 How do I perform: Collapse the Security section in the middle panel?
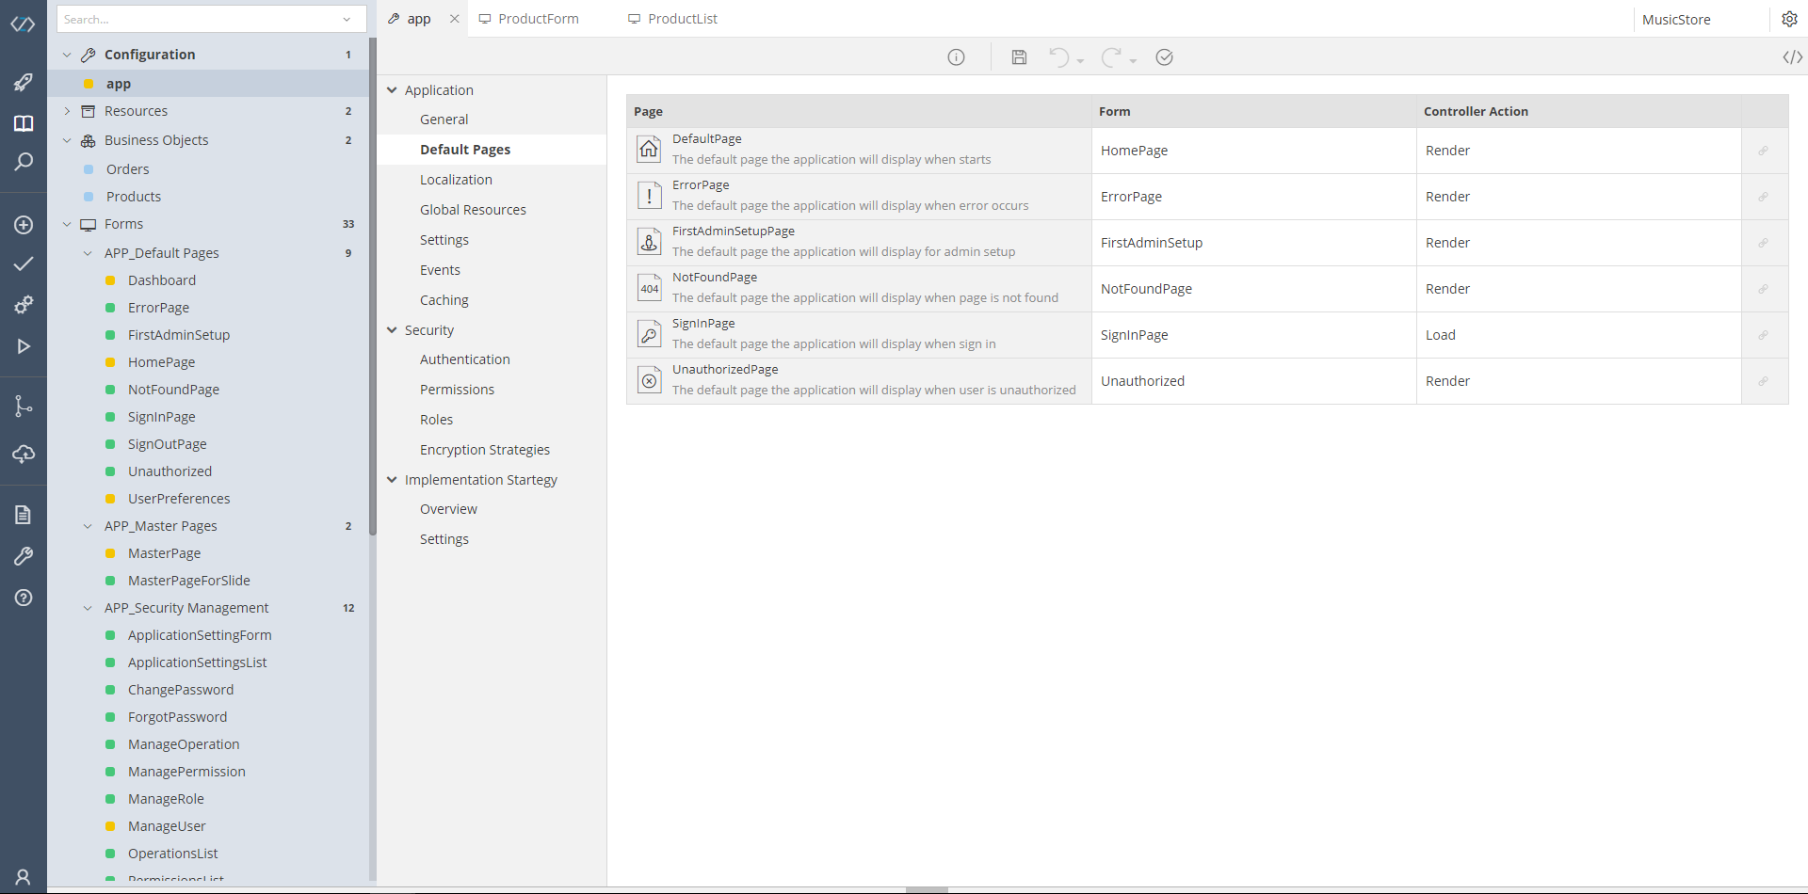point(393,329)
